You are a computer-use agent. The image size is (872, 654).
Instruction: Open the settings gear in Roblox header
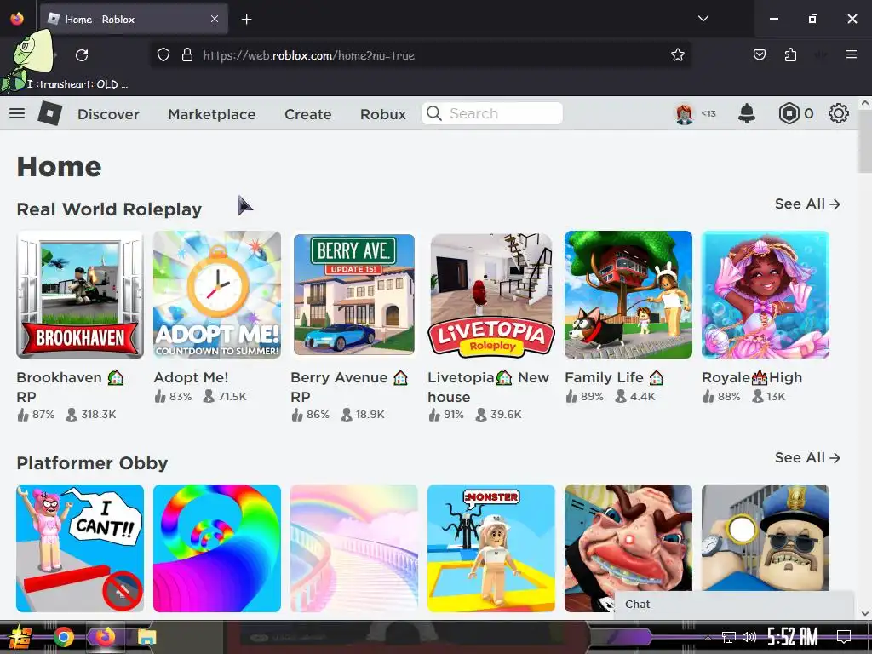(x=838, y=113)
